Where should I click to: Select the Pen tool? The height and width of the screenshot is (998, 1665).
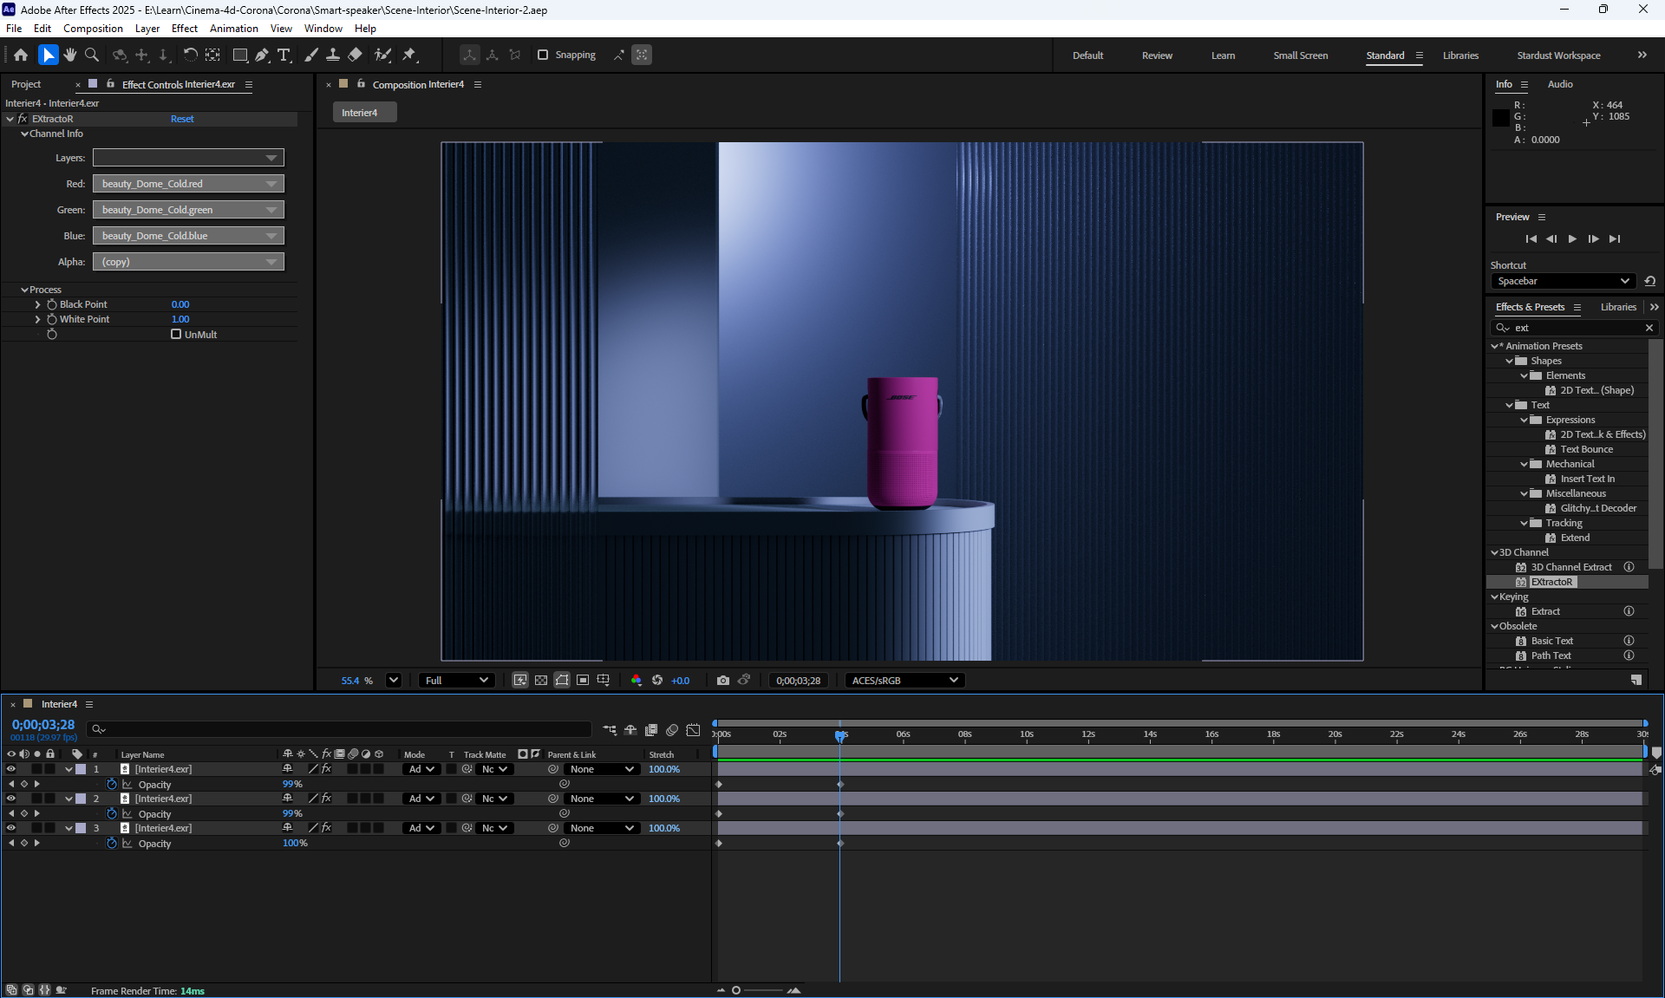[262, 55]
